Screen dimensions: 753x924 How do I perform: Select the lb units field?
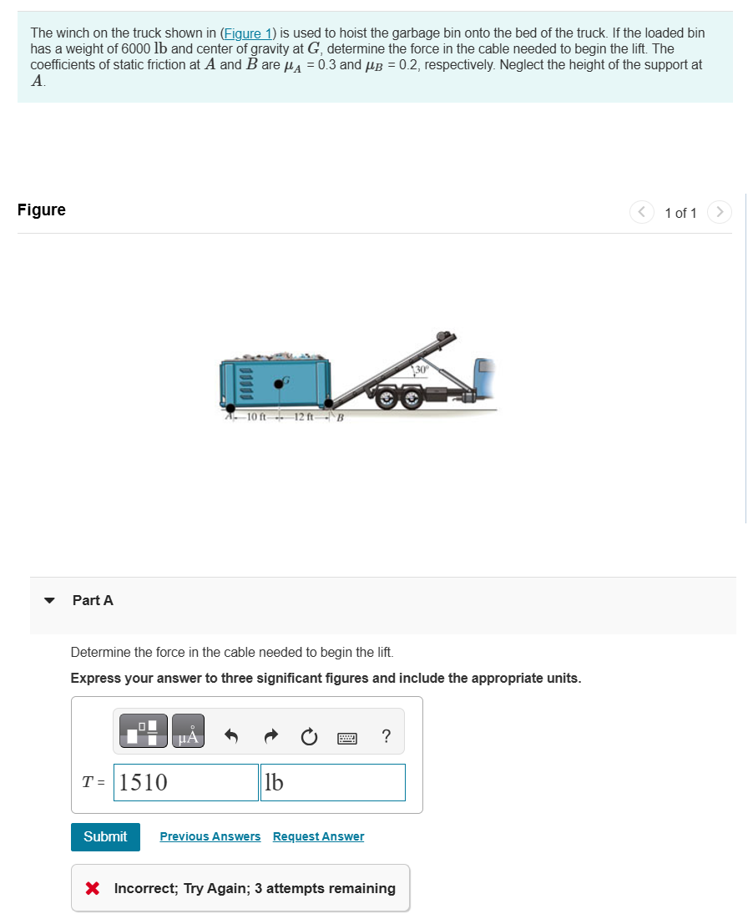[332, 782]
